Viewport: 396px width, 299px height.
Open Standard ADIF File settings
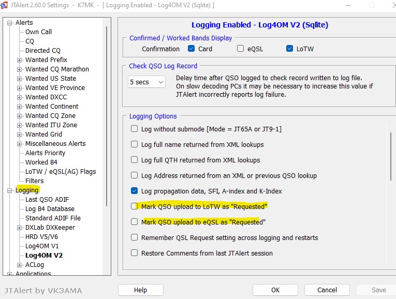pyautogui.click(x=53, y=218)
